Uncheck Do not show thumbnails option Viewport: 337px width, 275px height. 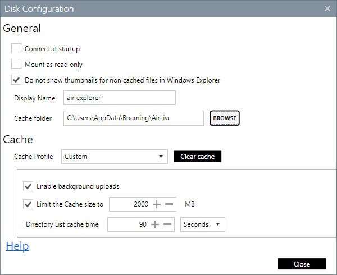[x=16, y=80]
